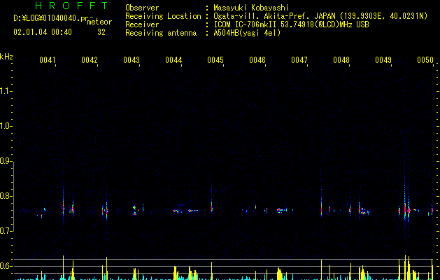440x280 pixels.
Task: Click time marker 0043
Action: click(x=132, y=60)
